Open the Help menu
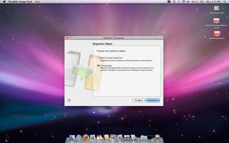Screen dimensions: 229x143 coord(37,2)
